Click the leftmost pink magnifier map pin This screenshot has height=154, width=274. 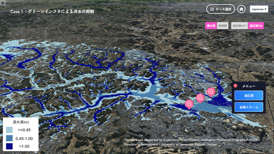pos(189,104)
